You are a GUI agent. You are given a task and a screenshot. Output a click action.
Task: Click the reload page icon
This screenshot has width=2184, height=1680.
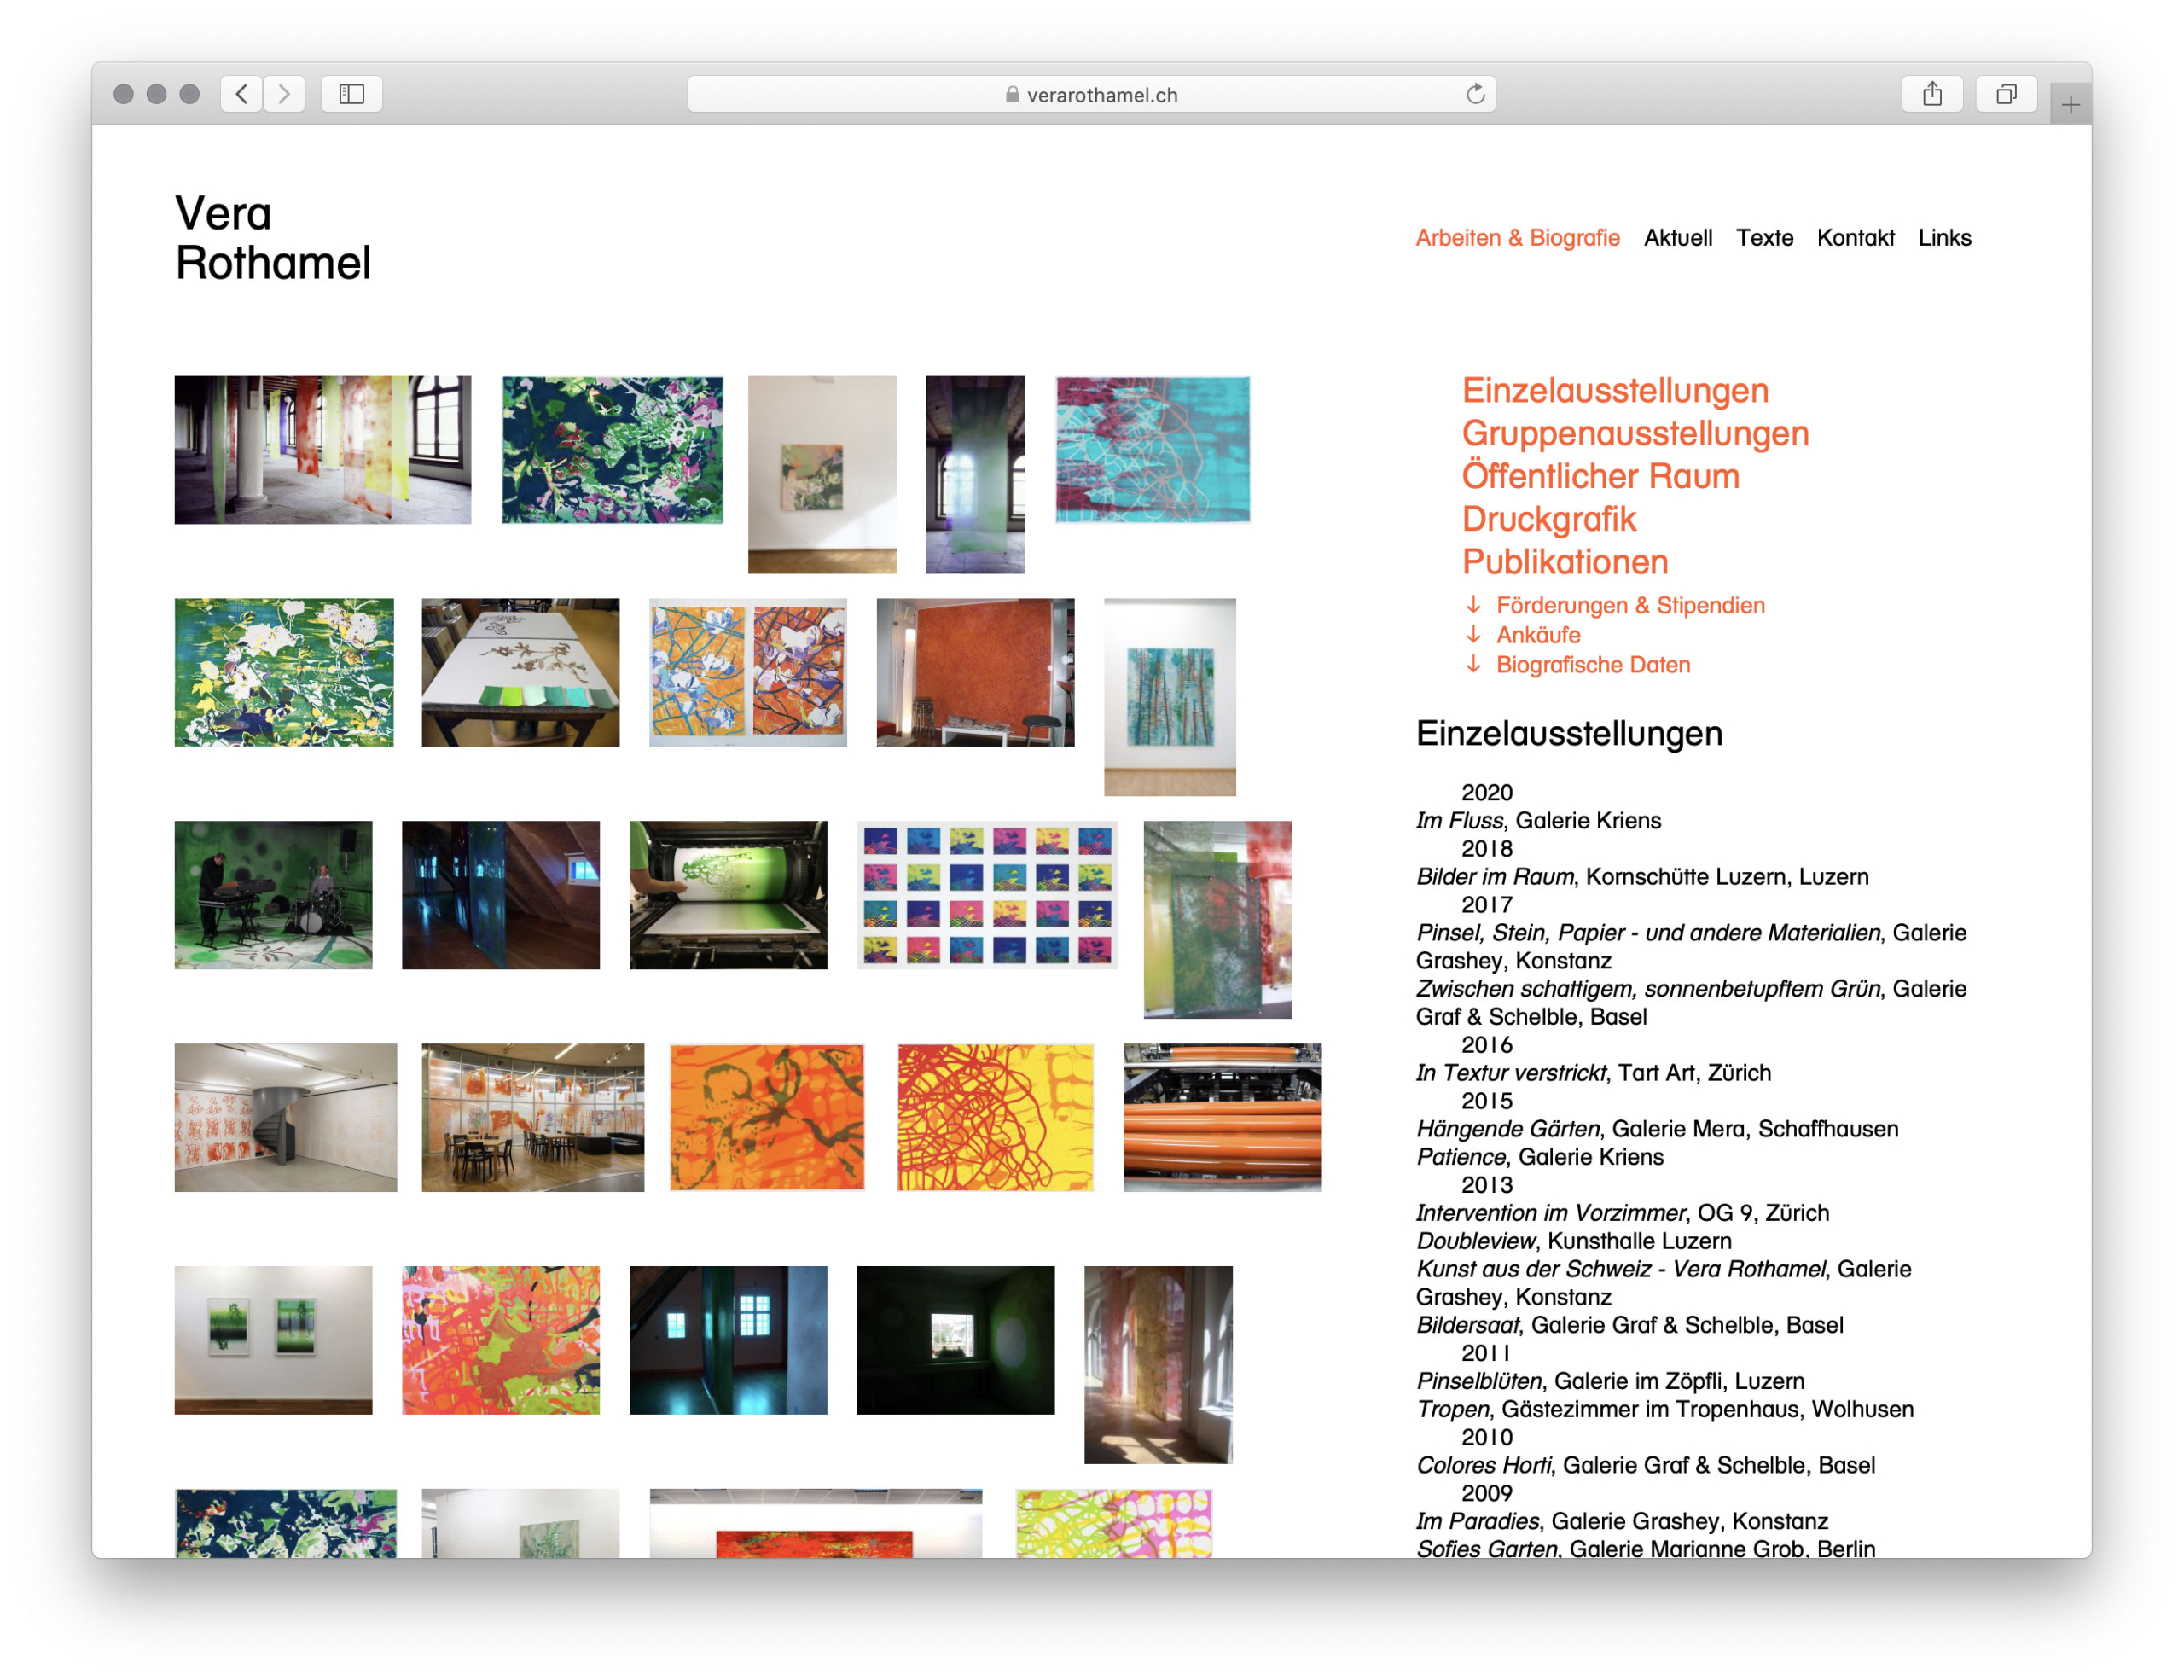pyautogui.click(x=1475, y=94)
